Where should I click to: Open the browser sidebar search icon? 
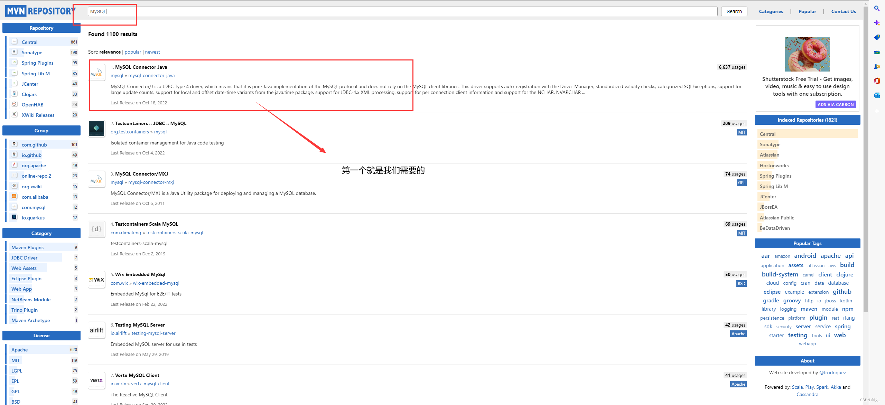[877, 8]
